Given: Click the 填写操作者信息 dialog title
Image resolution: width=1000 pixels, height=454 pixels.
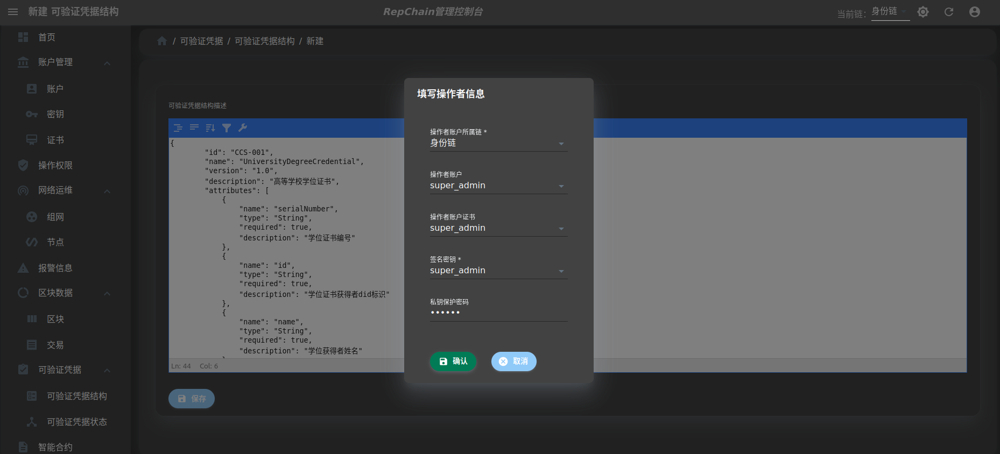Looking at the screenshot, I should click(x=451, y=94).
